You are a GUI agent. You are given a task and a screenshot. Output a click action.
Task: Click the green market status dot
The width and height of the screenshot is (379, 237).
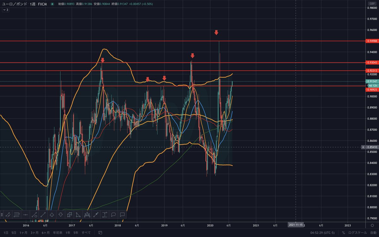pos(52,4)
